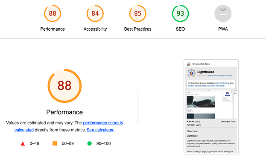Click the grey PWA badge icon
266x163 pixels.
(x=223, y=14)
